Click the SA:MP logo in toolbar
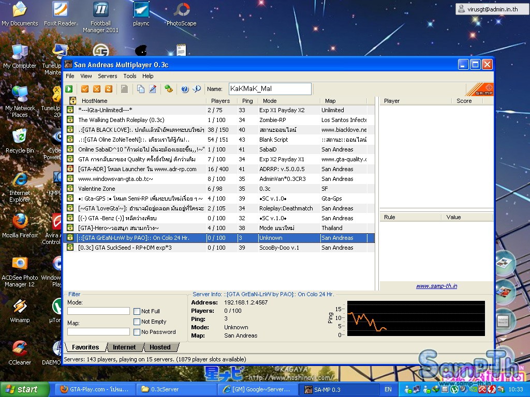This screenshot has height=397, width=530. [479, 89]
